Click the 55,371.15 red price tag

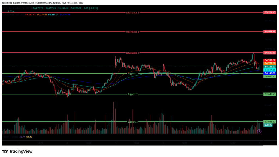coord(270,13)
